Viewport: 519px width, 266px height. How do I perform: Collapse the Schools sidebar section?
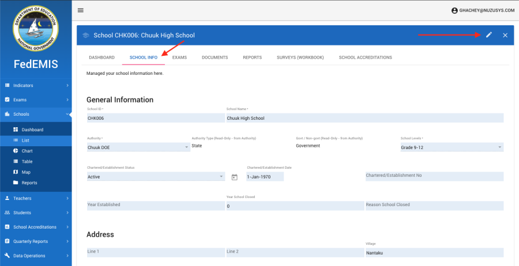(x=36, y=114)
